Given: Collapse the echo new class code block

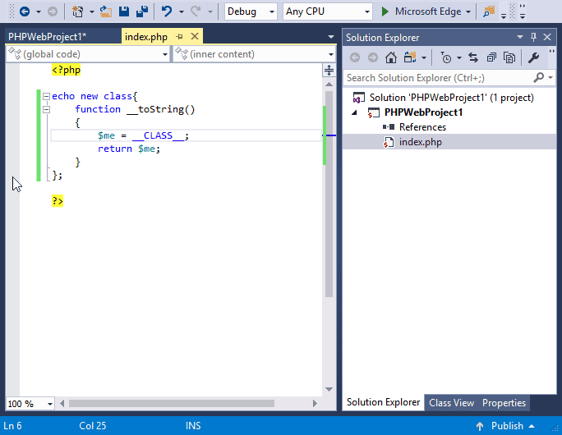Looking at the screenshot, I should (46, 96).
